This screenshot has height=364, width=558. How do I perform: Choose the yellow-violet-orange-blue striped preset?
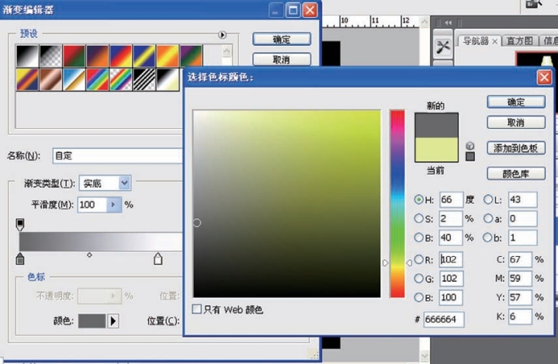27,79
